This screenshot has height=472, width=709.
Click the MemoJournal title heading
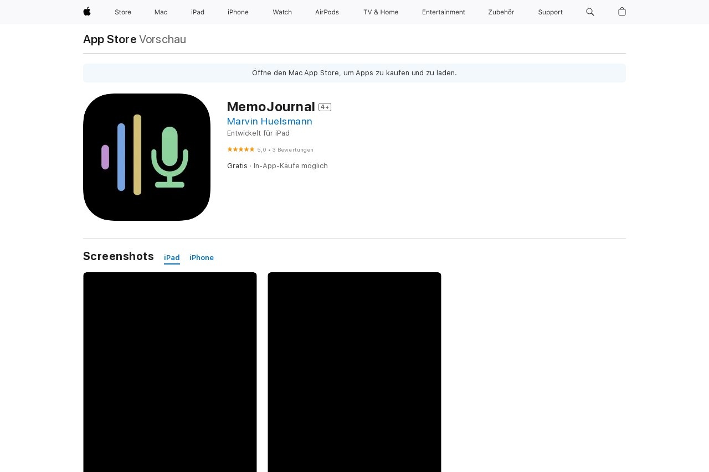point(271,107)
